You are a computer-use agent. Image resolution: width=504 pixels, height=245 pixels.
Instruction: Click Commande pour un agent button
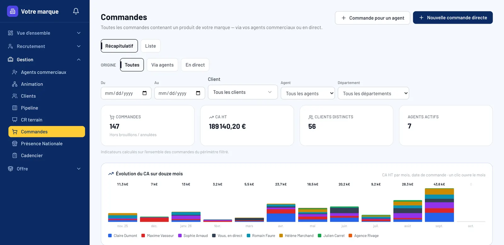pyautogui.click(x=372, y=18)
